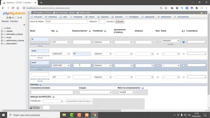
Task: Click help icon next to Tamanho/Valores header
Action: (x=90, y=31)
